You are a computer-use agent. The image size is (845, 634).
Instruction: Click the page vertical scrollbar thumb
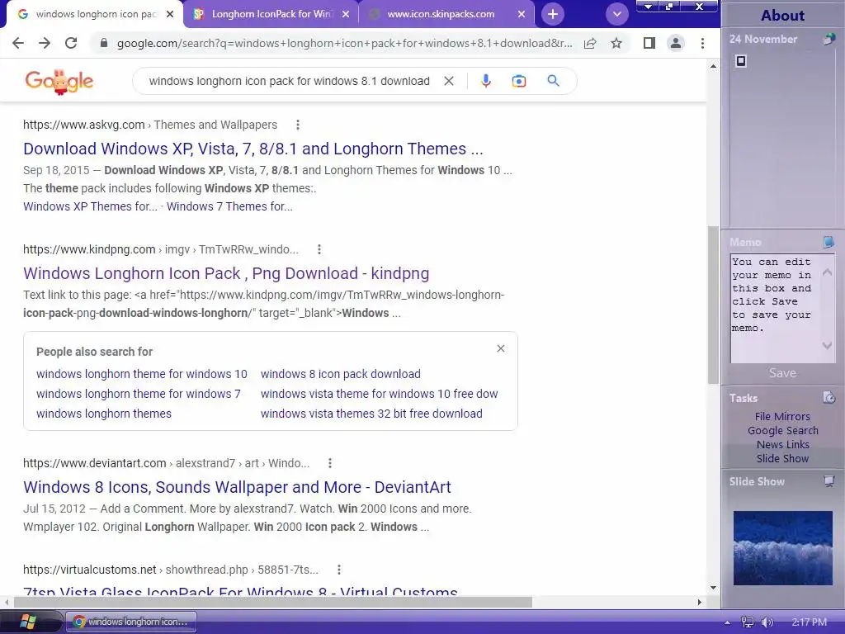click(x=713, y=305)
